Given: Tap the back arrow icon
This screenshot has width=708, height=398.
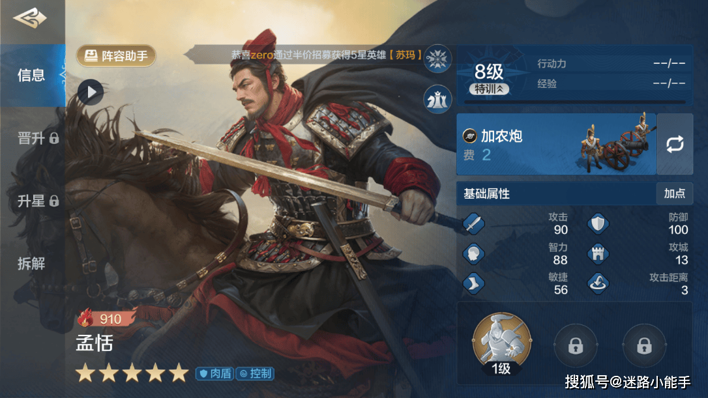Looking at the screenshot, I should coord(30,18).
